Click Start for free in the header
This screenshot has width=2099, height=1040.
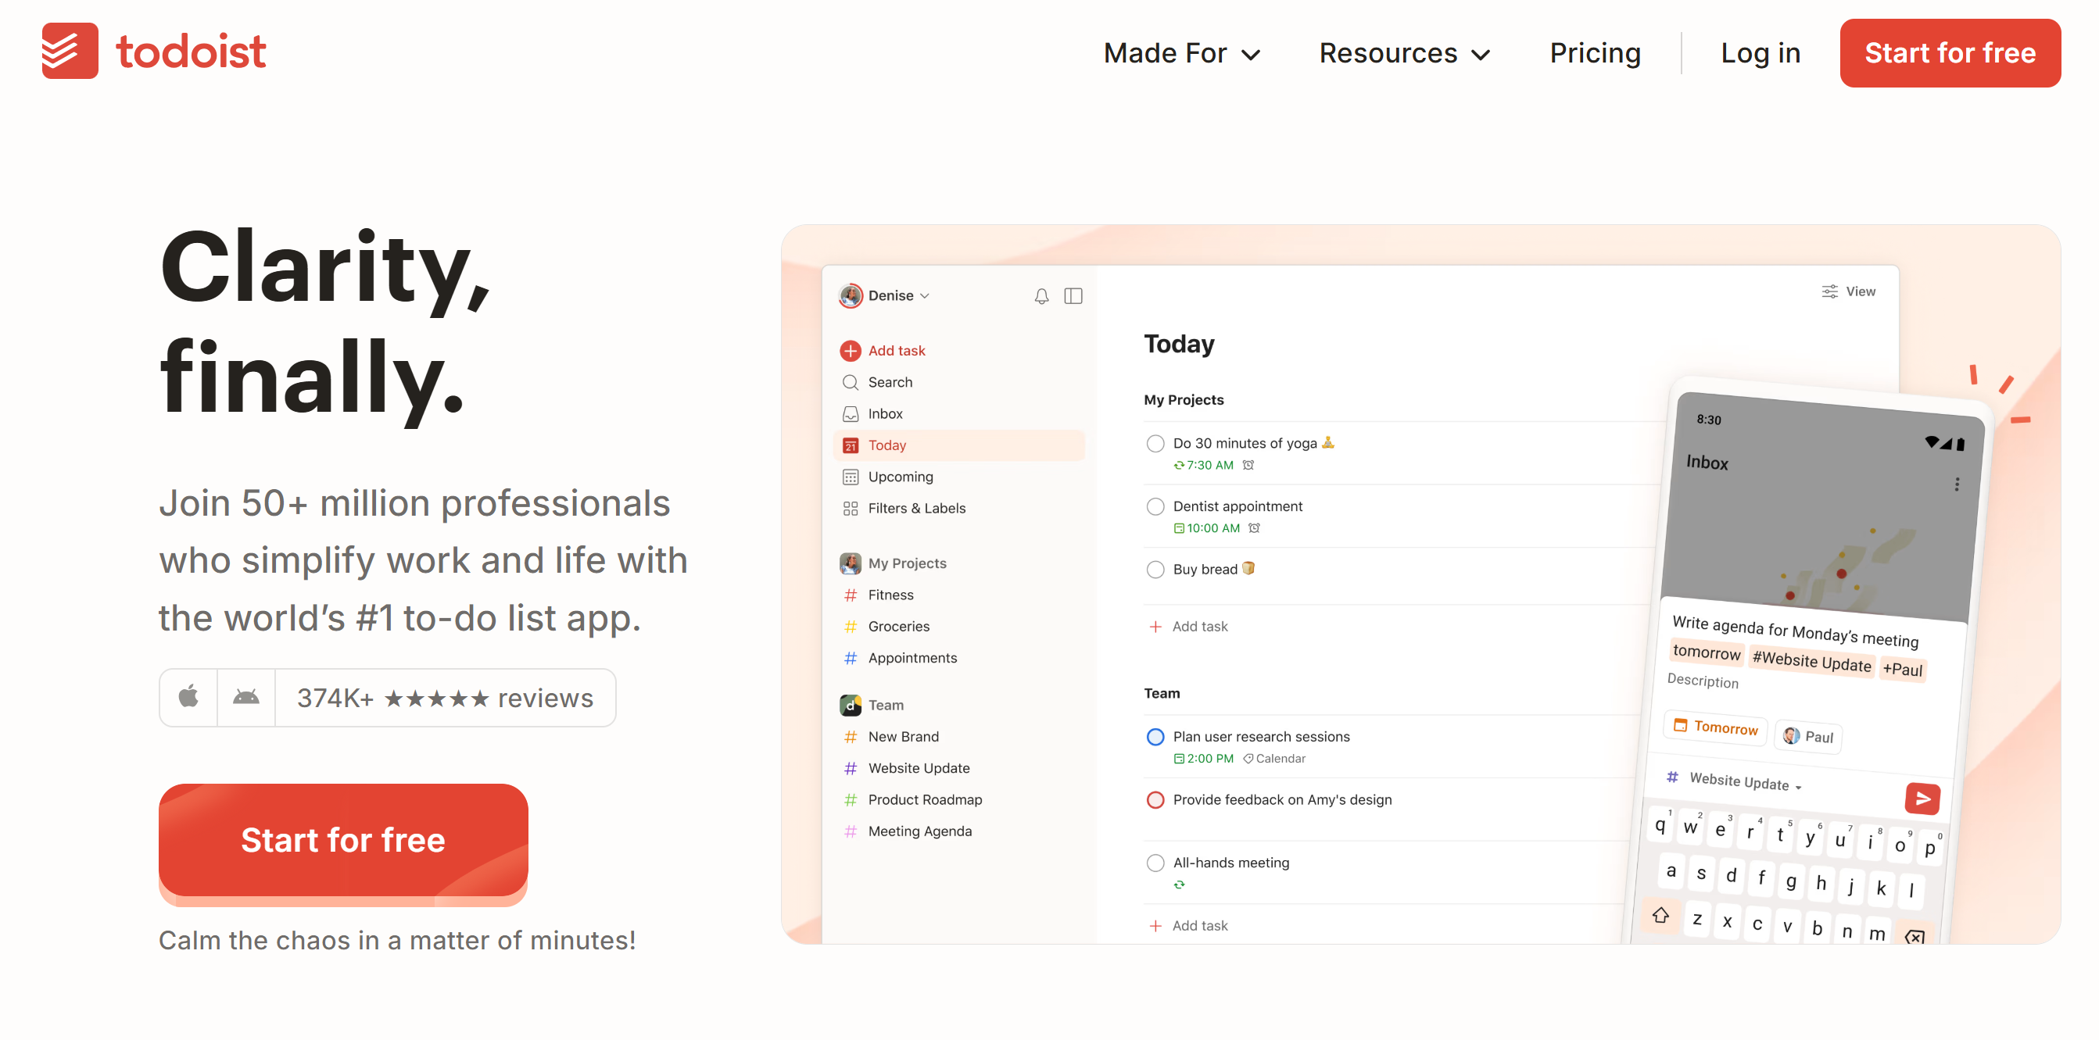point(1950,53)
